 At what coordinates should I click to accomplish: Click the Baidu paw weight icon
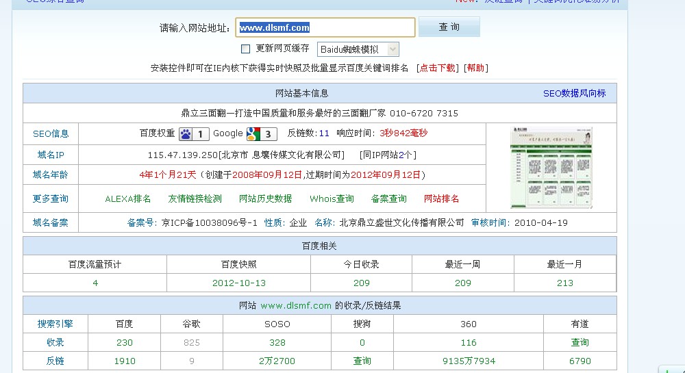194,134
